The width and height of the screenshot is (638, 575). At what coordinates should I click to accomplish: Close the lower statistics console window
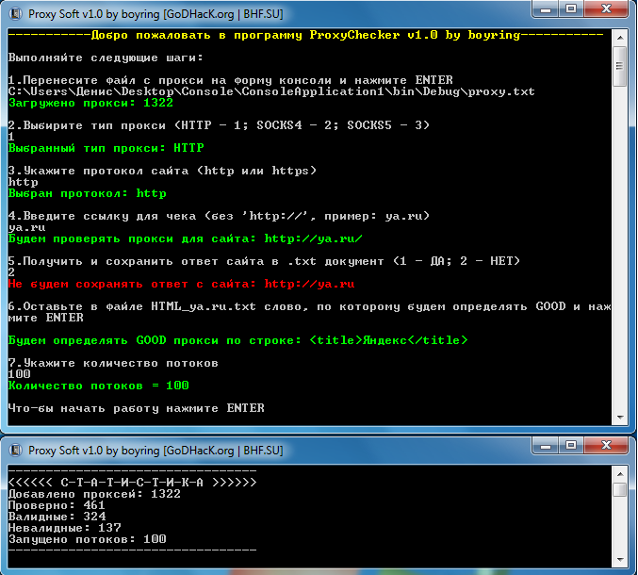[609, 449]
